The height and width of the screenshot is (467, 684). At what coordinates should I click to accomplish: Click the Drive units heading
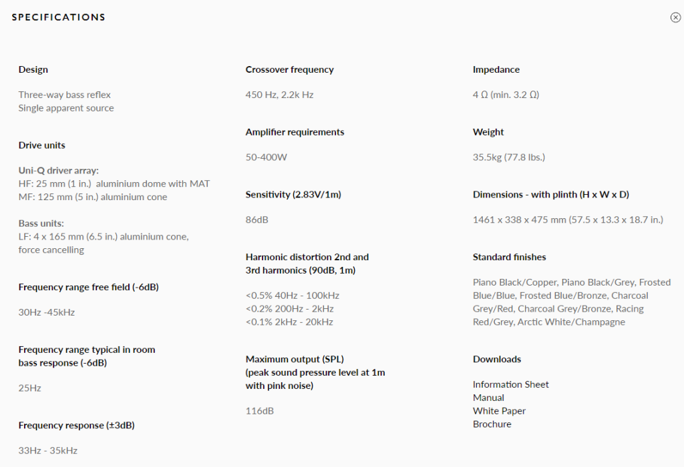click(41, 145)
